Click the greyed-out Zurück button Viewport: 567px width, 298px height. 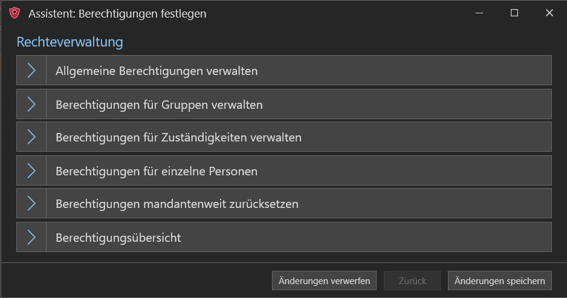tap(412, 280)
